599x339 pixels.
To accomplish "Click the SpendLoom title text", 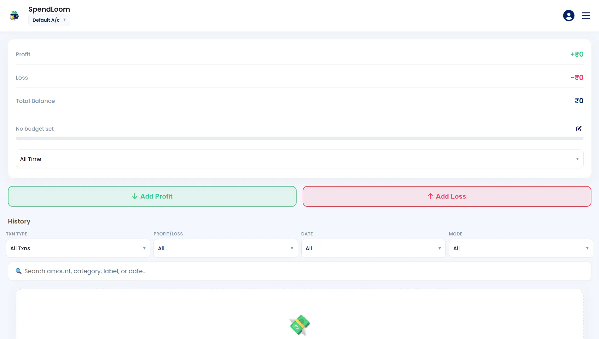I will (x=49, y=9).
